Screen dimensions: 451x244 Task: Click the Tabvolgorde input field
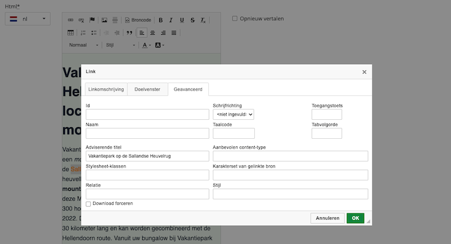point(327,133)
